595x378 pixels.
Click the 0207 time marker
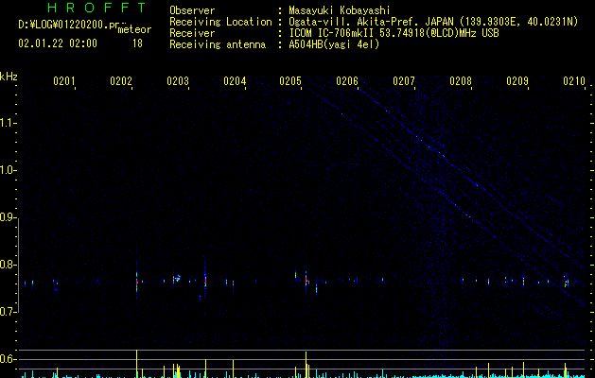click(x=404, y=80)
